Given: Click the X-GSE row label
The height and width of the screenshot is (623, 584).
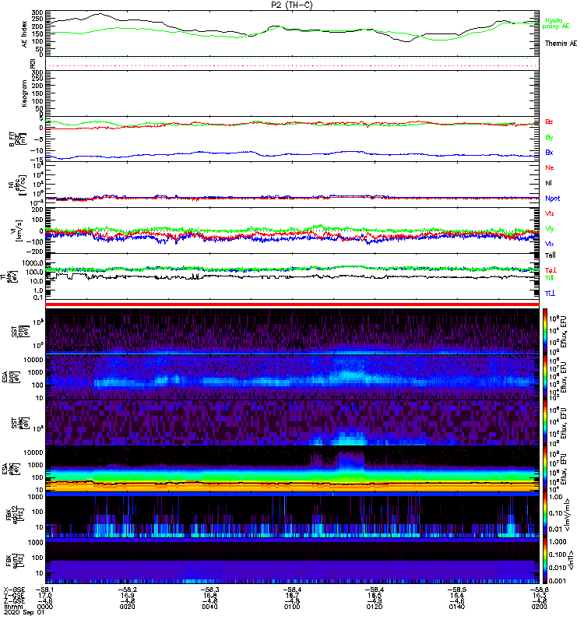Looking at the screenshot, I should [14, 590].
